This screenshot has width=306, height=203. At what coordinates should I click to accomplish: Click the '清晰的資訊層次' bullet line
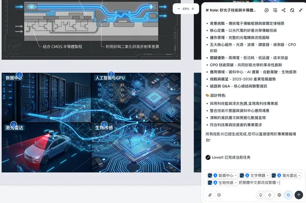[x=238, y=118]
